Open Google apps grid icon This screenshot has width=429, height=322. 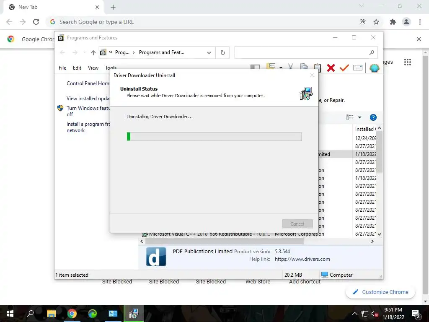[407, 62]
